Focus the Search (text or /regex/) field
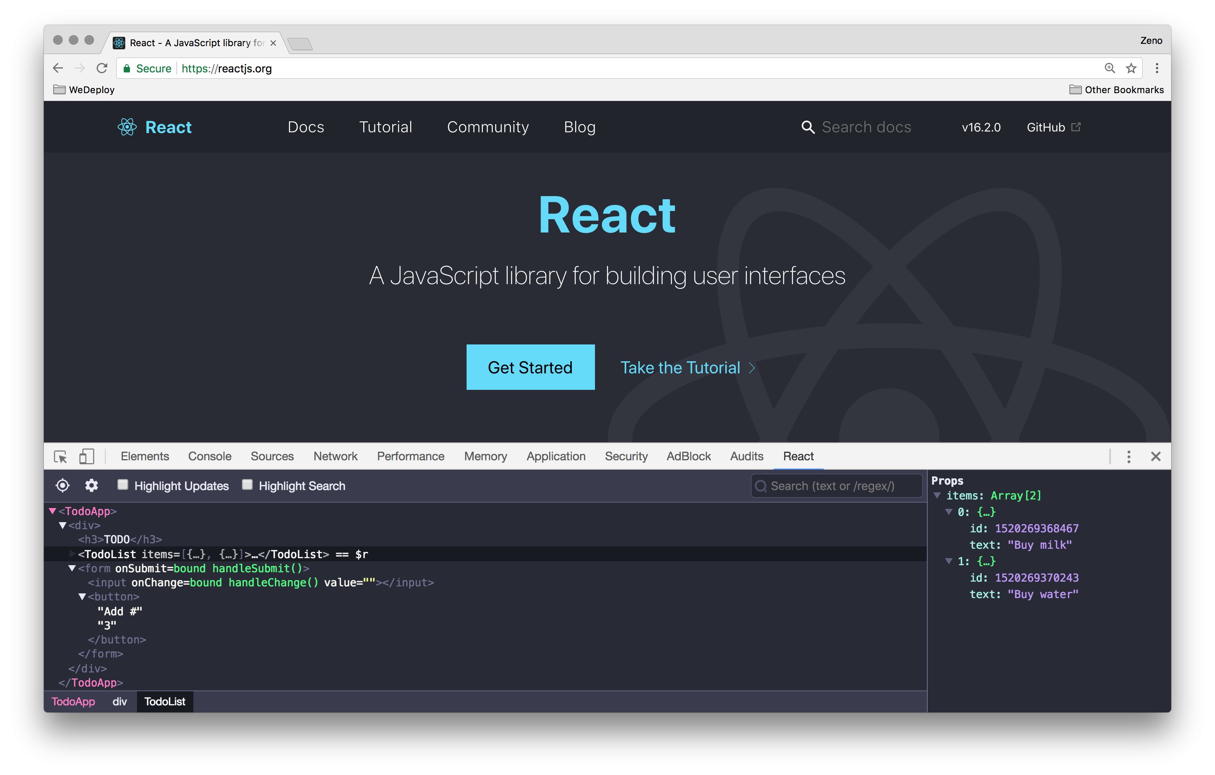 pos(836,485)
